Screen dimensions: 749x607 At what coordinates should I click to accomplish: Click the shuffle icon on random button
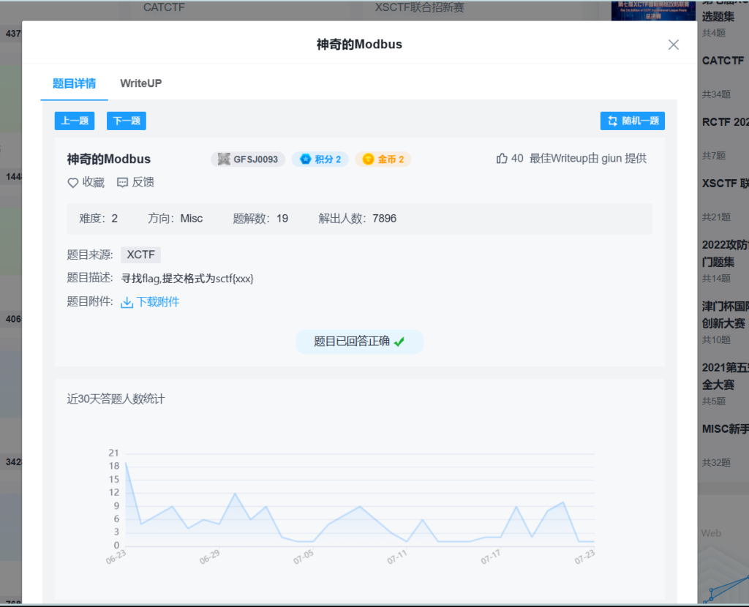[613, 121]
